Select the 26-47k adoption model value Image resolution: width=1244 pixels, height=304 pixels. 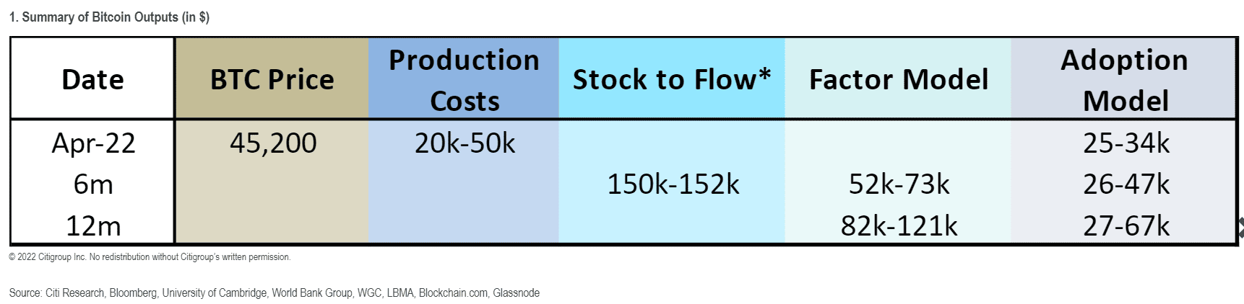pyautogui.click(x=1126, y=184)
